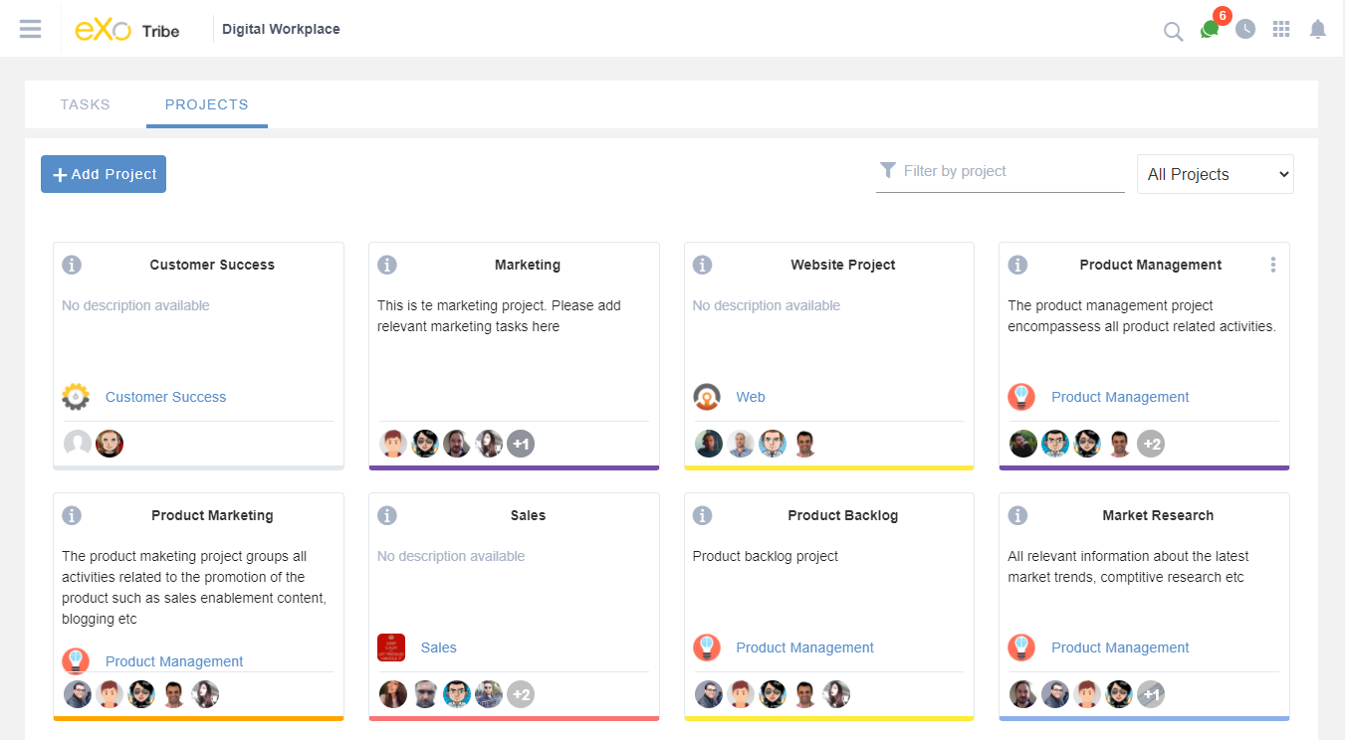Viewport: 1345px width, 740px height.
Task: Click the eXo Tribe logo
Action: point(127,30)
